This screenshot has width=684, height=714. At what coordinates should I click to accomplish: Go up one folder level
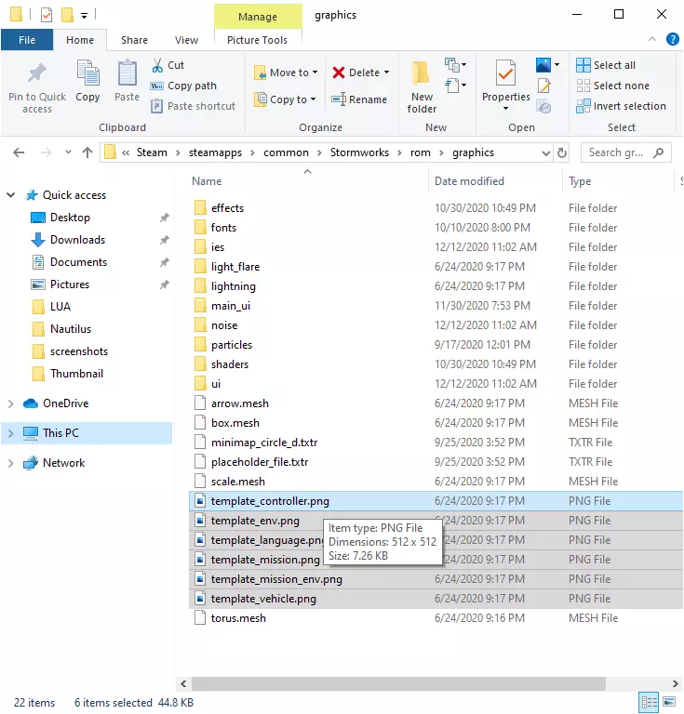87,152
